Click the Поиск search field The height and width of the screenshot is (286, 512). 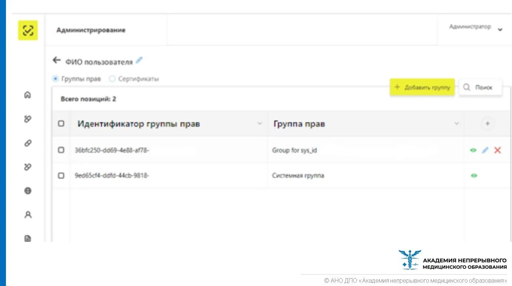[480, 87]
